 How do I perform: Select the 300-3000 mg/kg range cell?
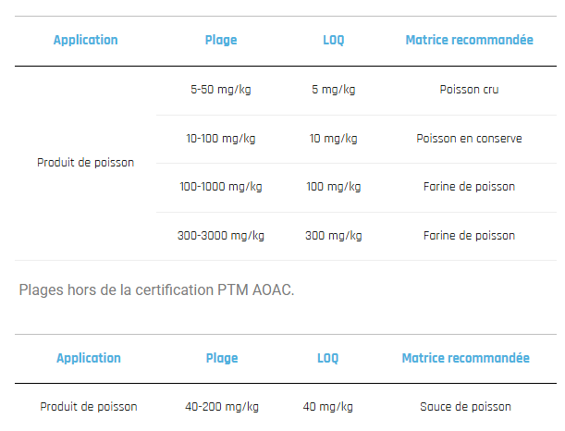tap(221, 236)
